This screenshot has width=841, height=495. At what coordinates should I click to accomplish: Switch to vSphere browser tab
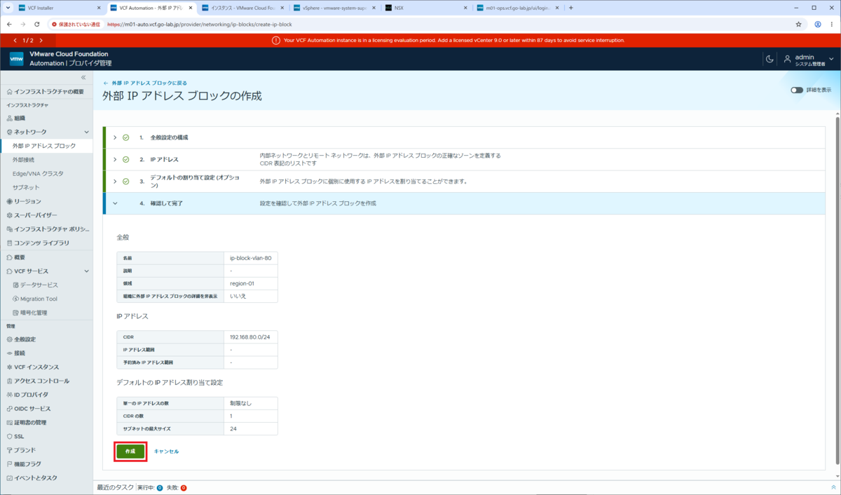point(334,8)
